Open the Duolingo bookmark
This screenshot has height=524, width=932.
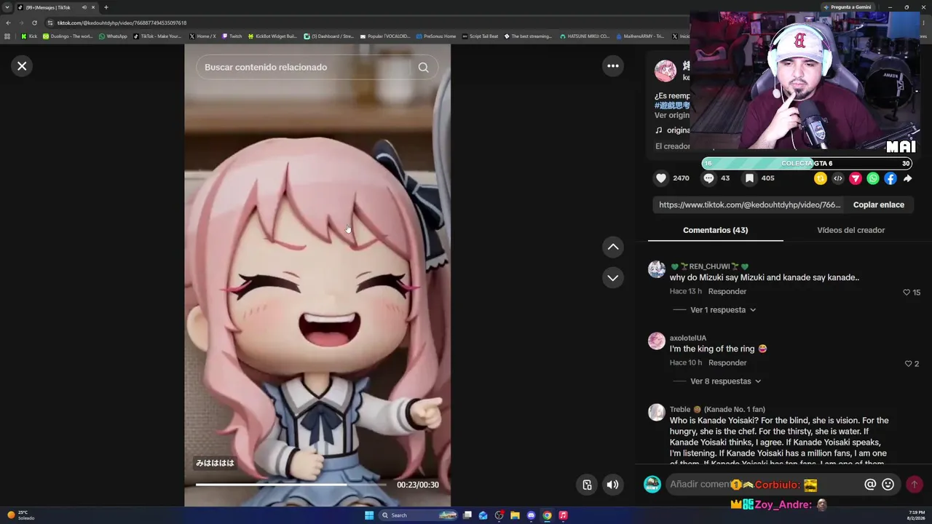(x=68, y=36)
